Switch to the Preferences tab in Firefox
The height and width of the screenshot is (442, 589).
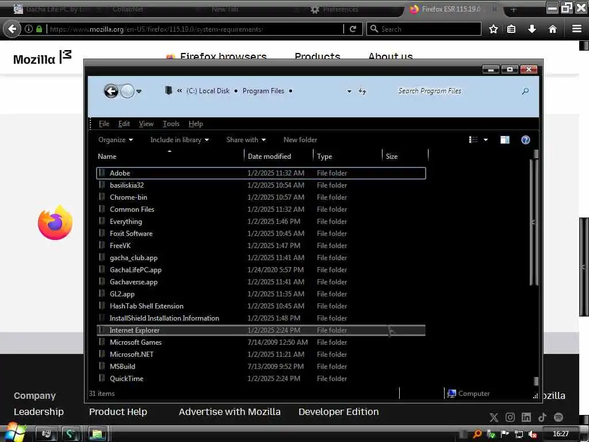click(334, 9)
